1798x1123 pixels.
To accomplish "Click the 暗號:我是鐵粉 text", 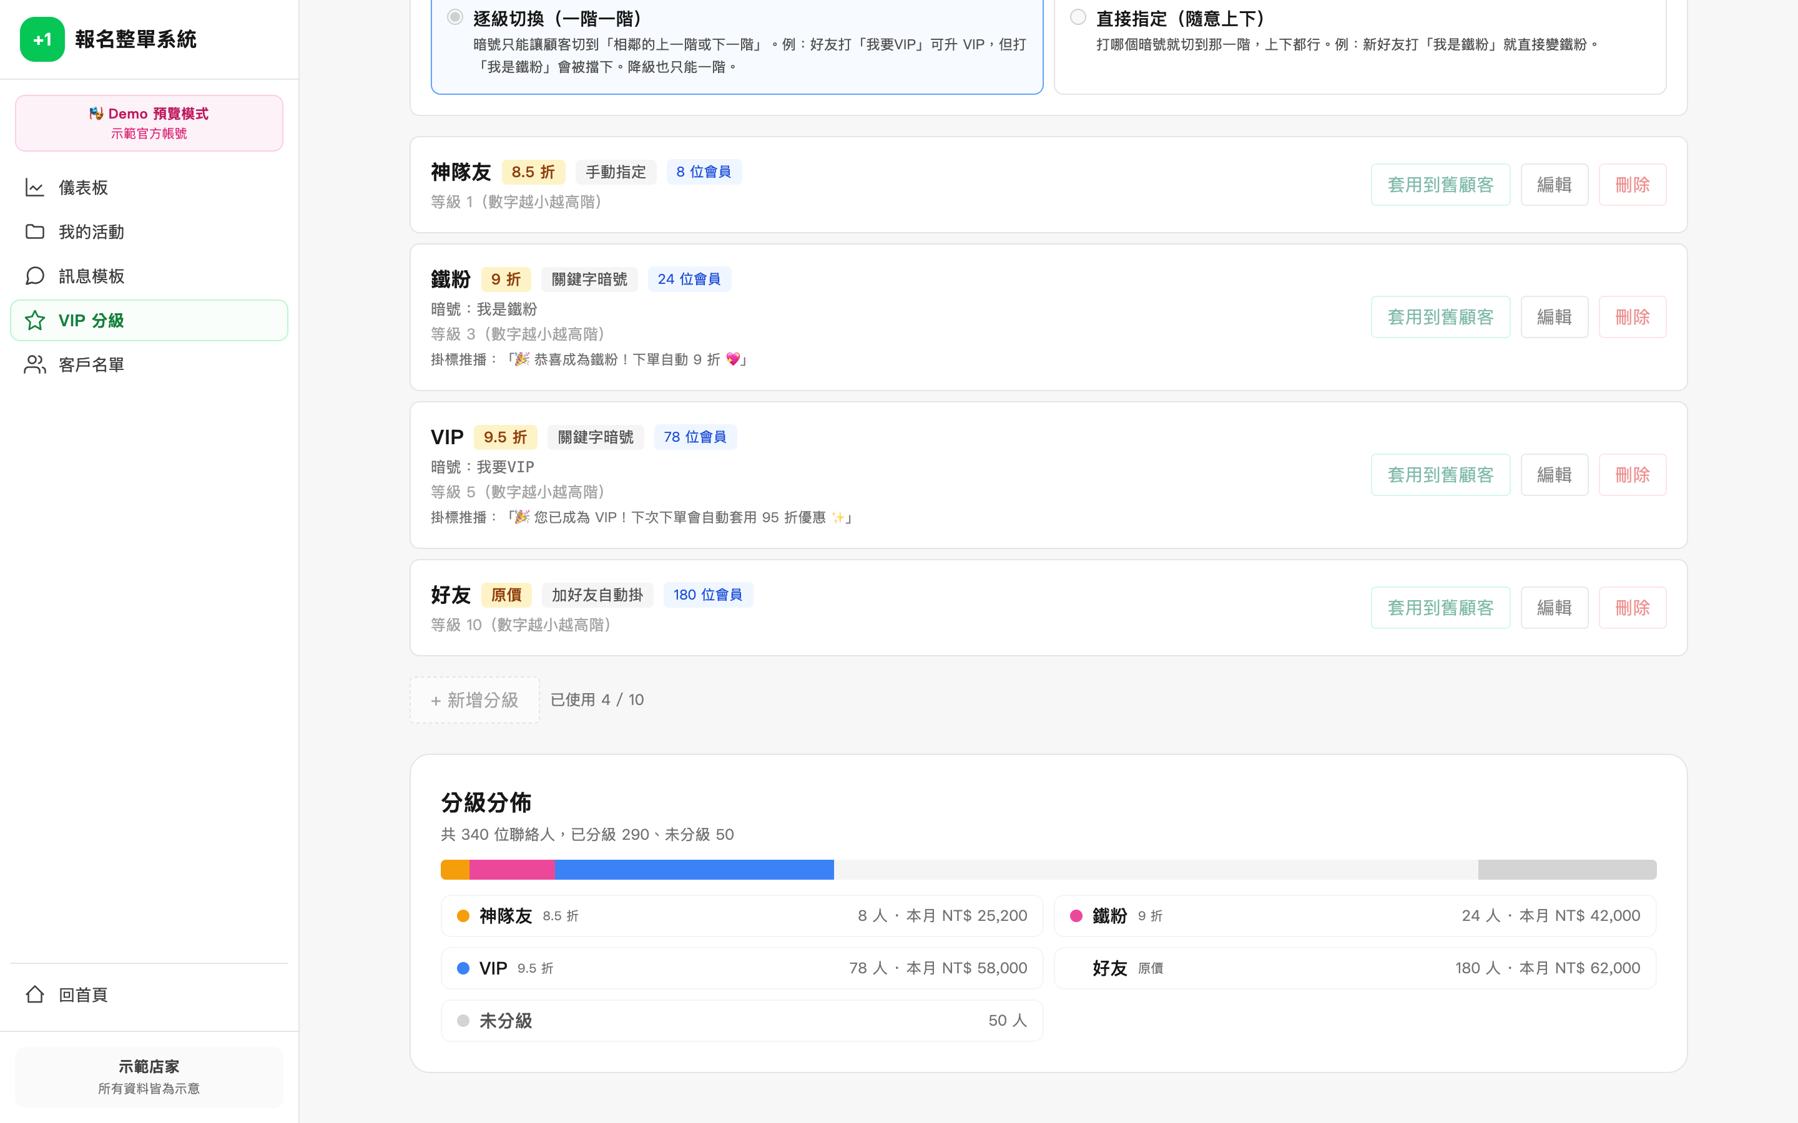I will tap(484, 309).
